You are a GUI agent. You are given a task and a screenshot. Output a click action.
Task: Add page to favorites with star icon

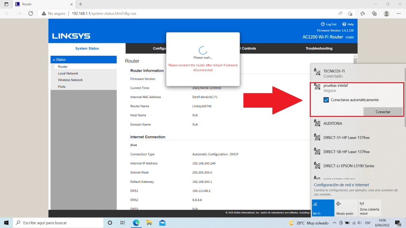pos(350,13)
